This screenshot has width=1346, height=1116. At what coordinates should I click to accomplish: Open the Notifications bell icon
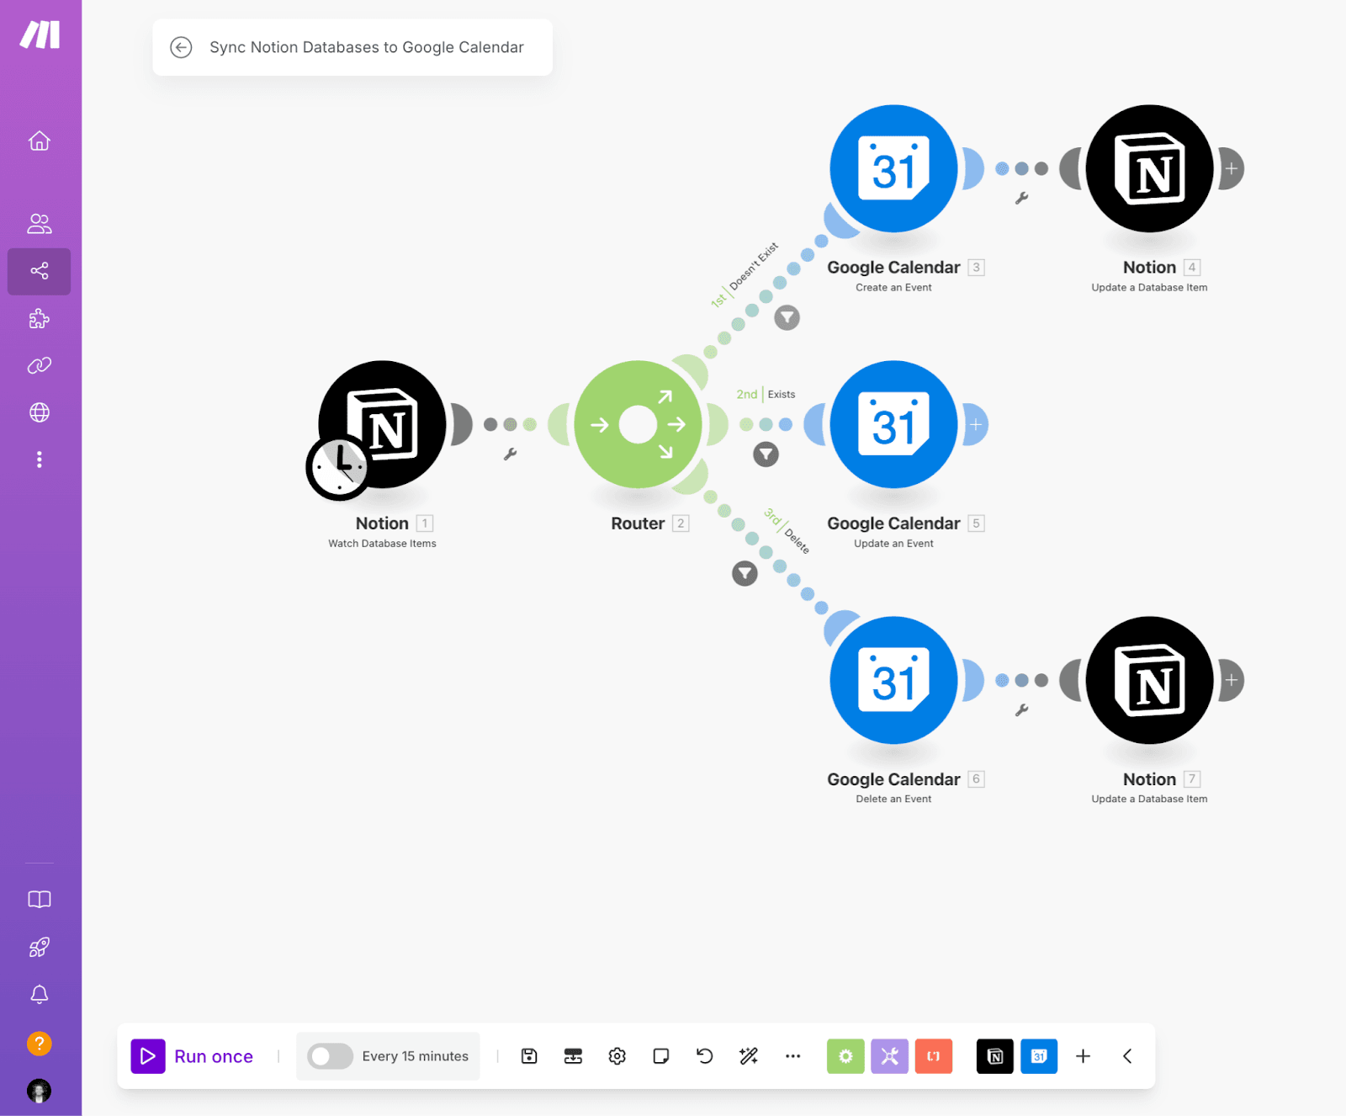[40, 994]
